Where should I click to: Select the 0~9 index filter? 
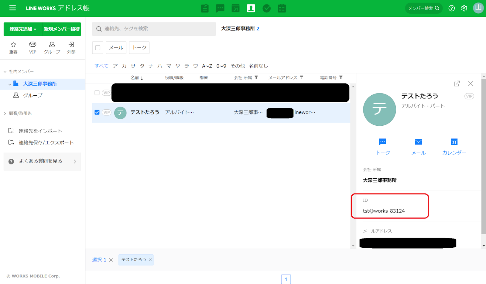click(221, 66)
